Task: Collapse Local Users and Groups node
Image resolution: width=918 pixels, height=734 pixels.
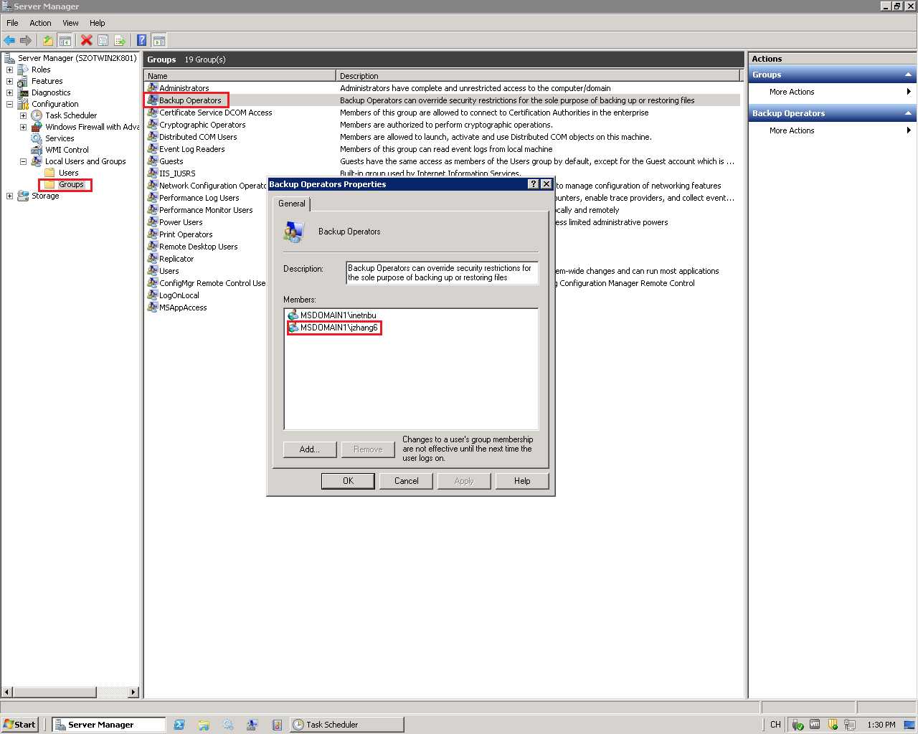Action: 23,161
